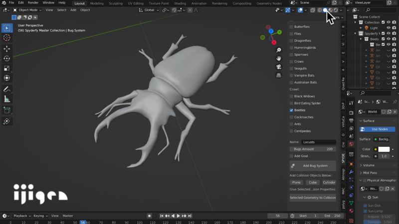The height and width of the screenshot is (224, 399).
Task: Collapse the Beets collection in outliner
Action: click(x=361, y=39)
